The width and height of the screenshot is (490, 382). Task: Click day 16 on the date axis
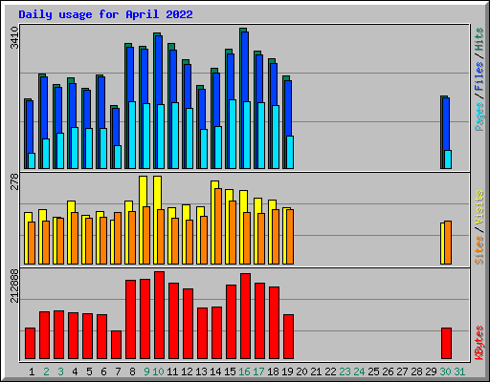point(244,371)
